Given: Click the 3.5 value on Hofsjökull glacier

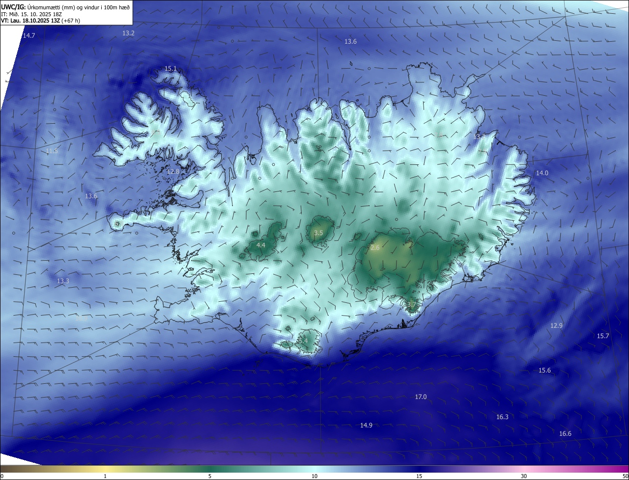Looking at the screenshot, I should (318, 233).
